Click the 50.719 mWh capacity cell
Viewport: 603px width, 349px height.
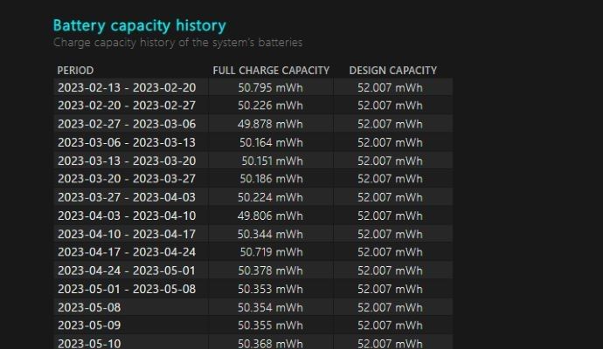[x=272, y=252]
